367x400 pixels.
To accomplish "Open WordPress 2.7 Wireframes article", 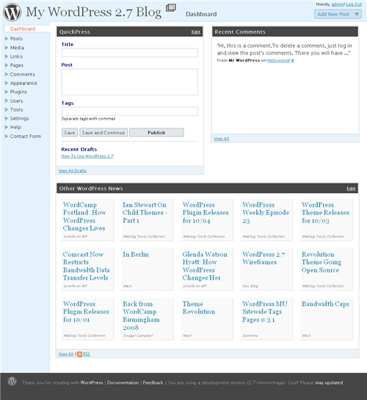I will [x=264, y=258].
